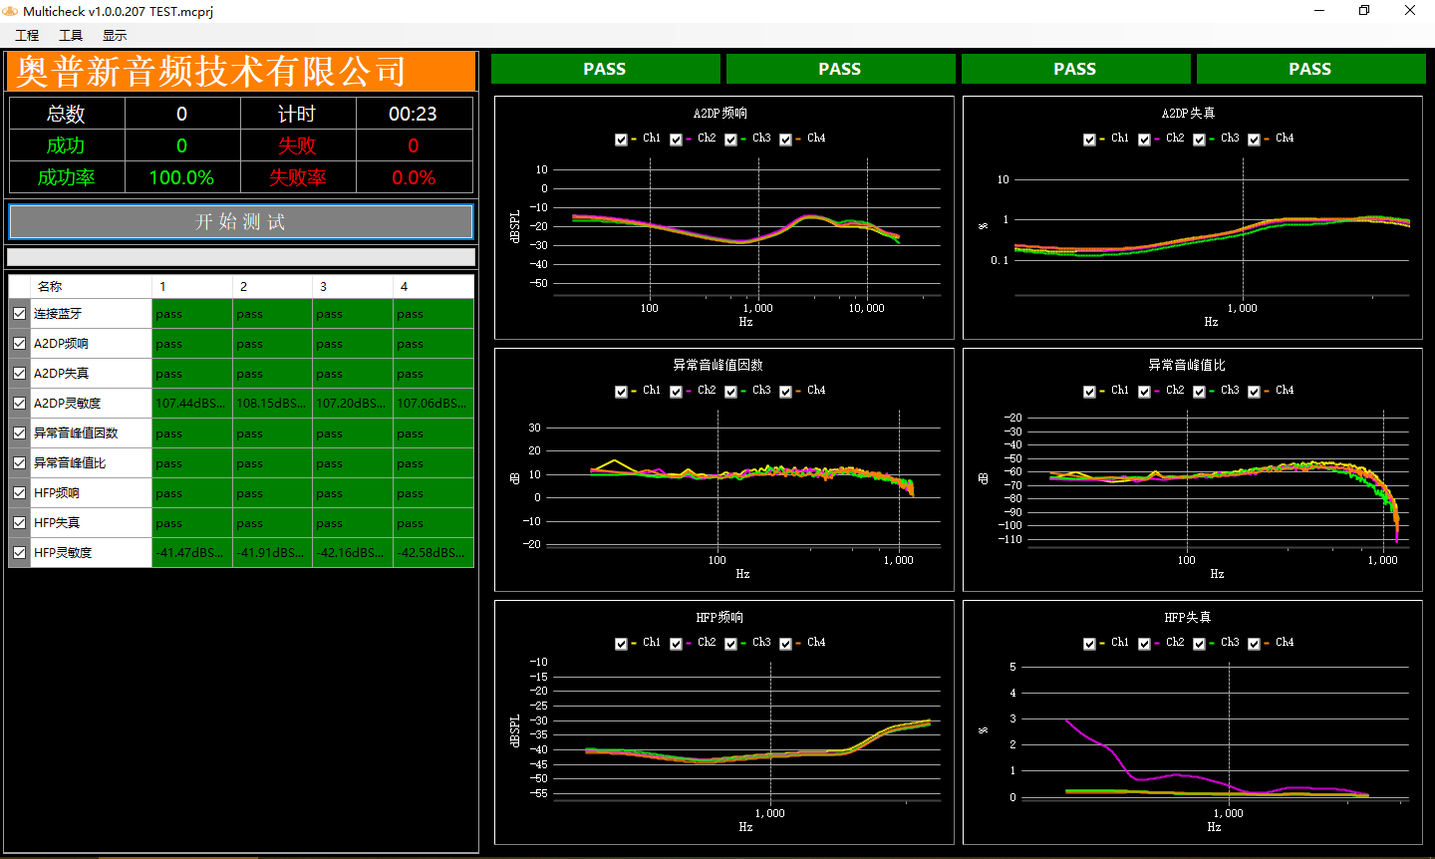1435x859 pixels.
Task: Click the 奥普新音频技术有限公司 company banner
Action: pos(241,71)
